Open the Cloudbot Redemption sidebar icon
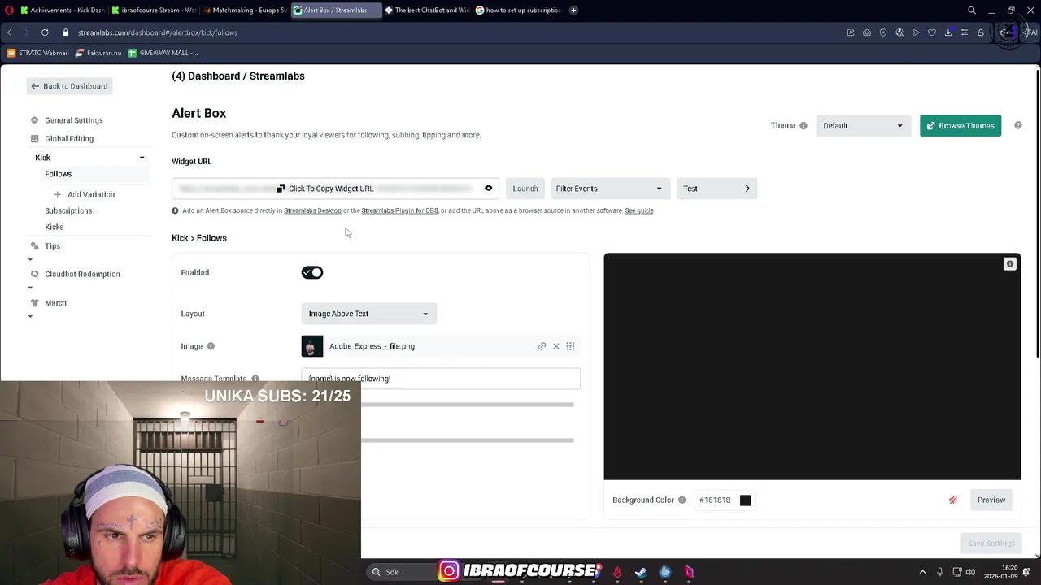 pyautogui.click(x=34, y=274)
